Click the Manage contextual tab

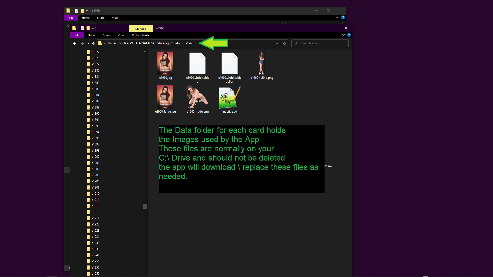(x=140, y=29)
